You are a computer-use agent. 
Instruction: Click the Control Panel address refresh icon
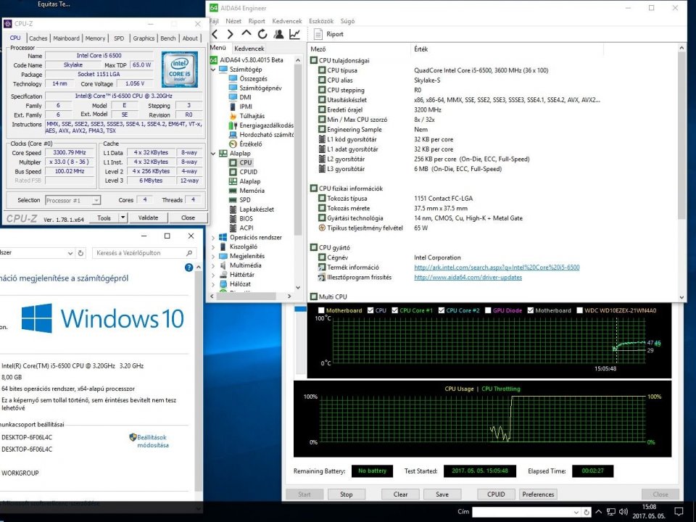pyautogui.click(x=80, y=253)
